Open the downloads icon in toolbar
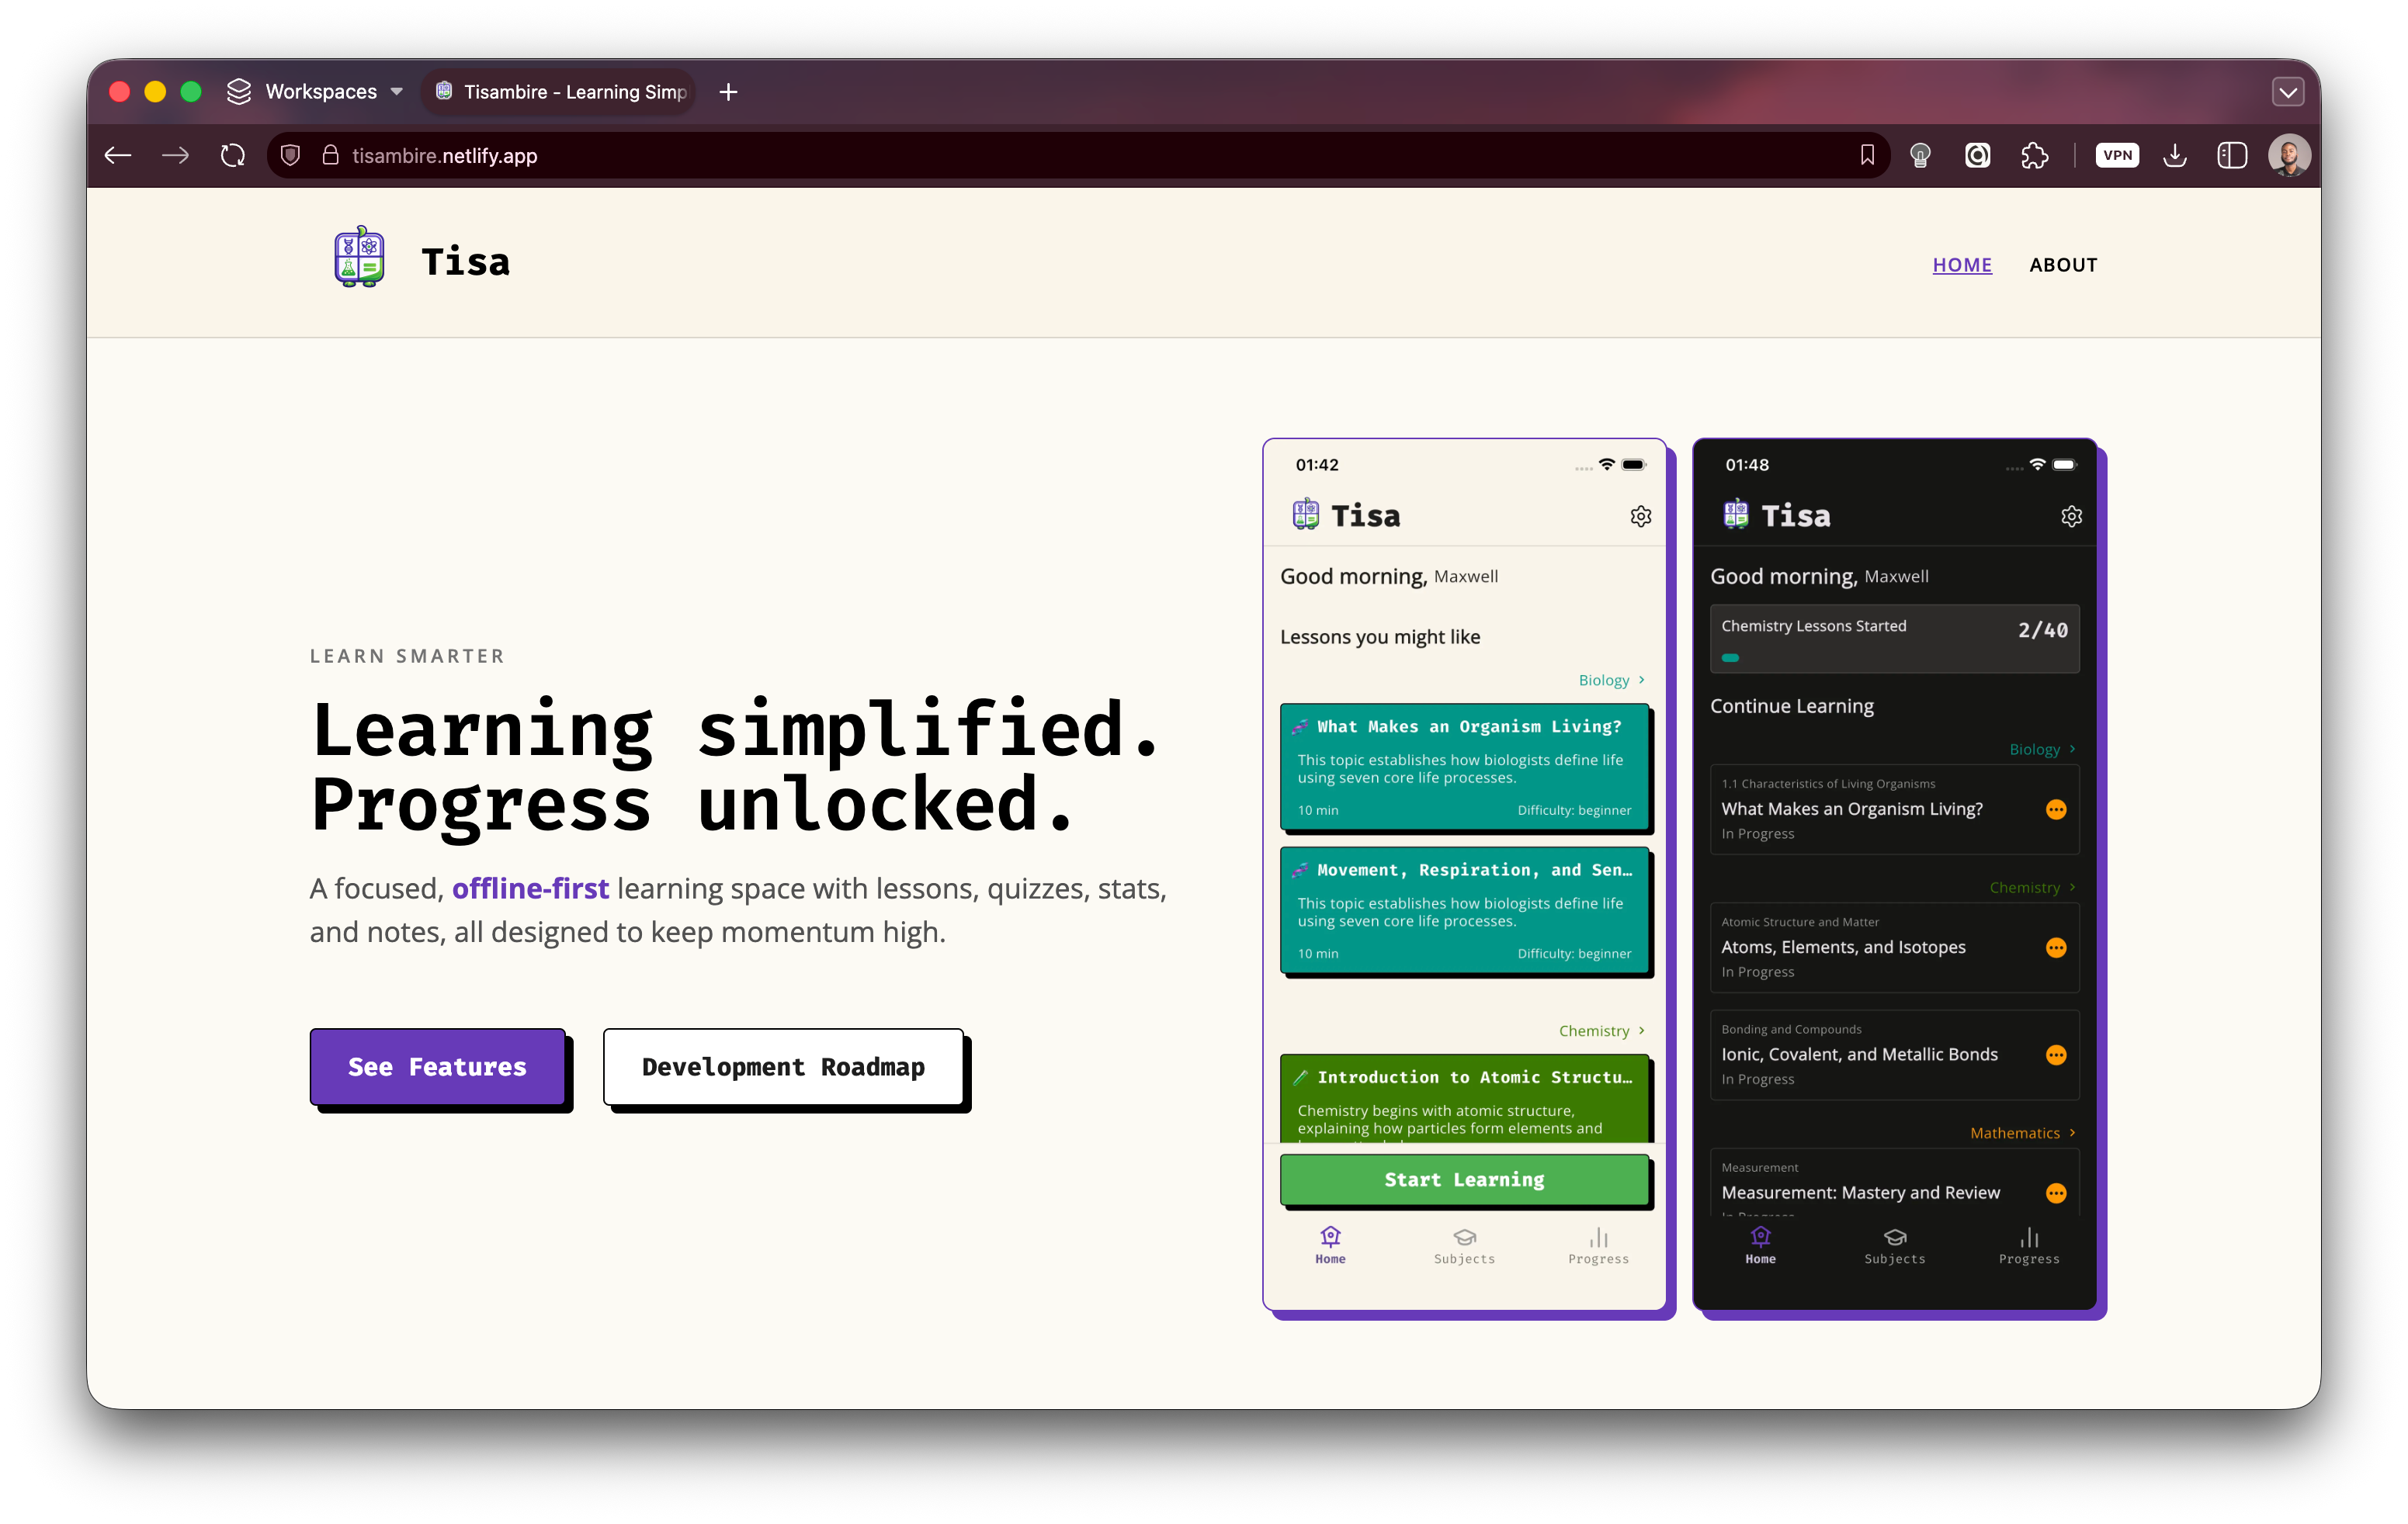This screenshot has width=2408, height=1524. 2175,156
